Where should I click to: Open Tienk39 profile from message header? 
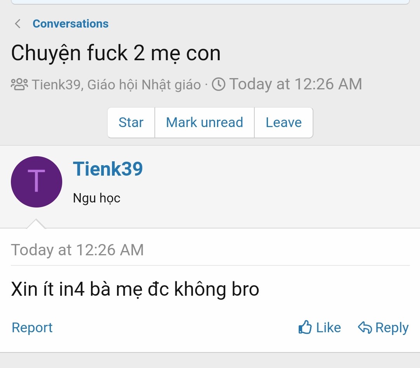click(108, 169)
